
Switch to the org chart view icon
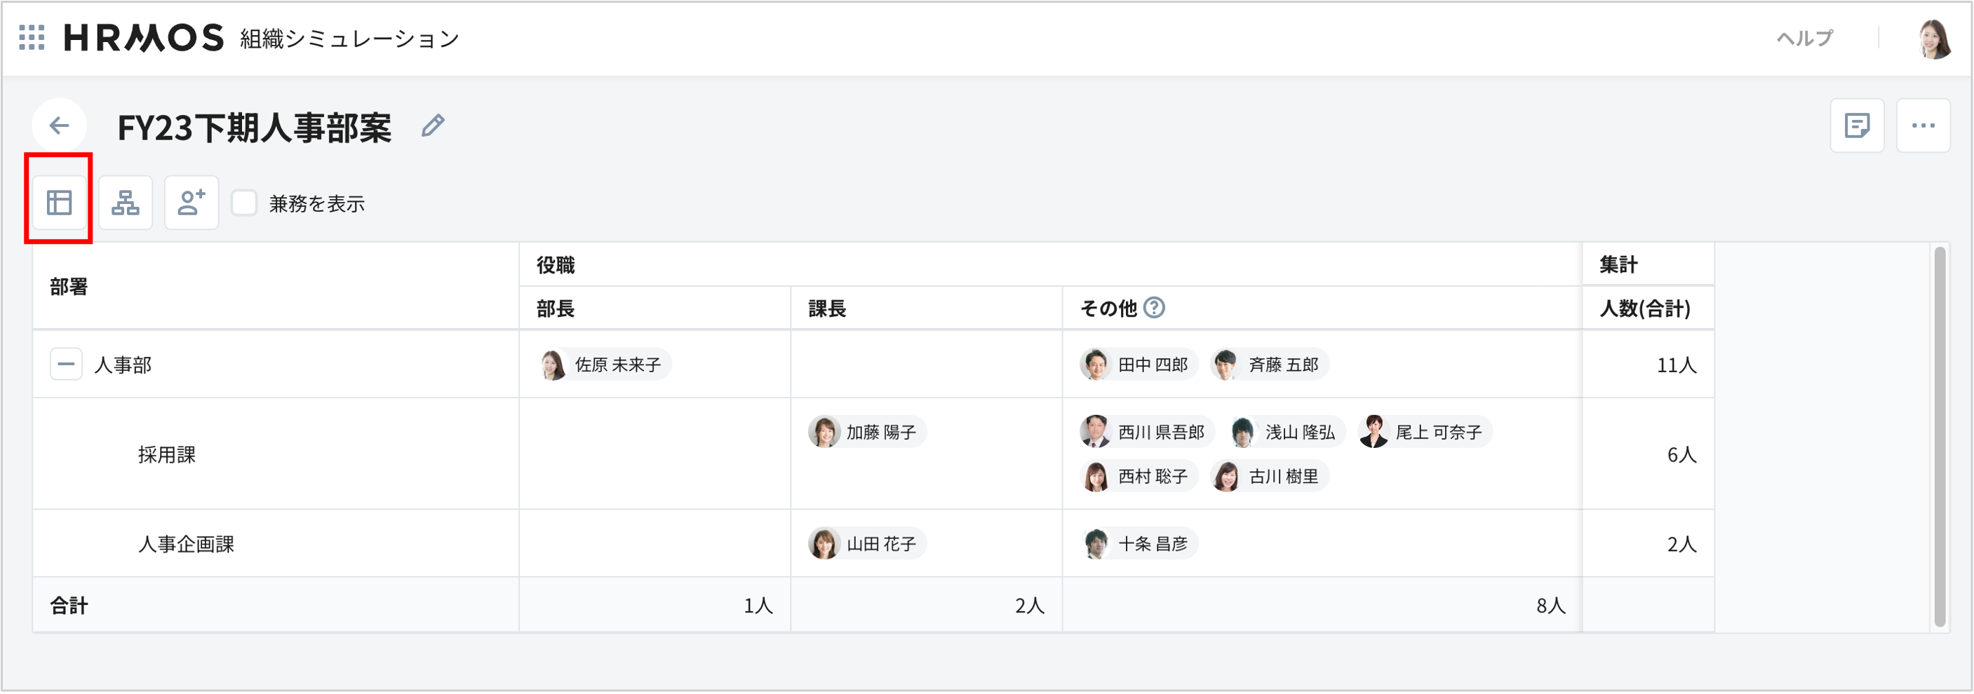click(125, 202)
